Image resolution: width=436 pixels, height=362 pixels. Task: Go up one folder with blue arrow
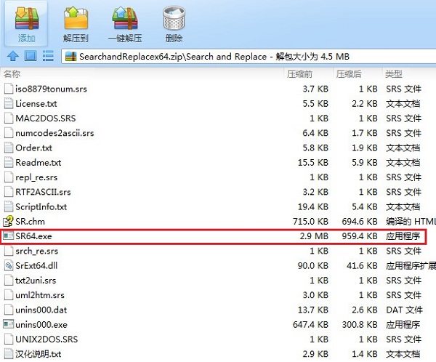tap(13, 56)
